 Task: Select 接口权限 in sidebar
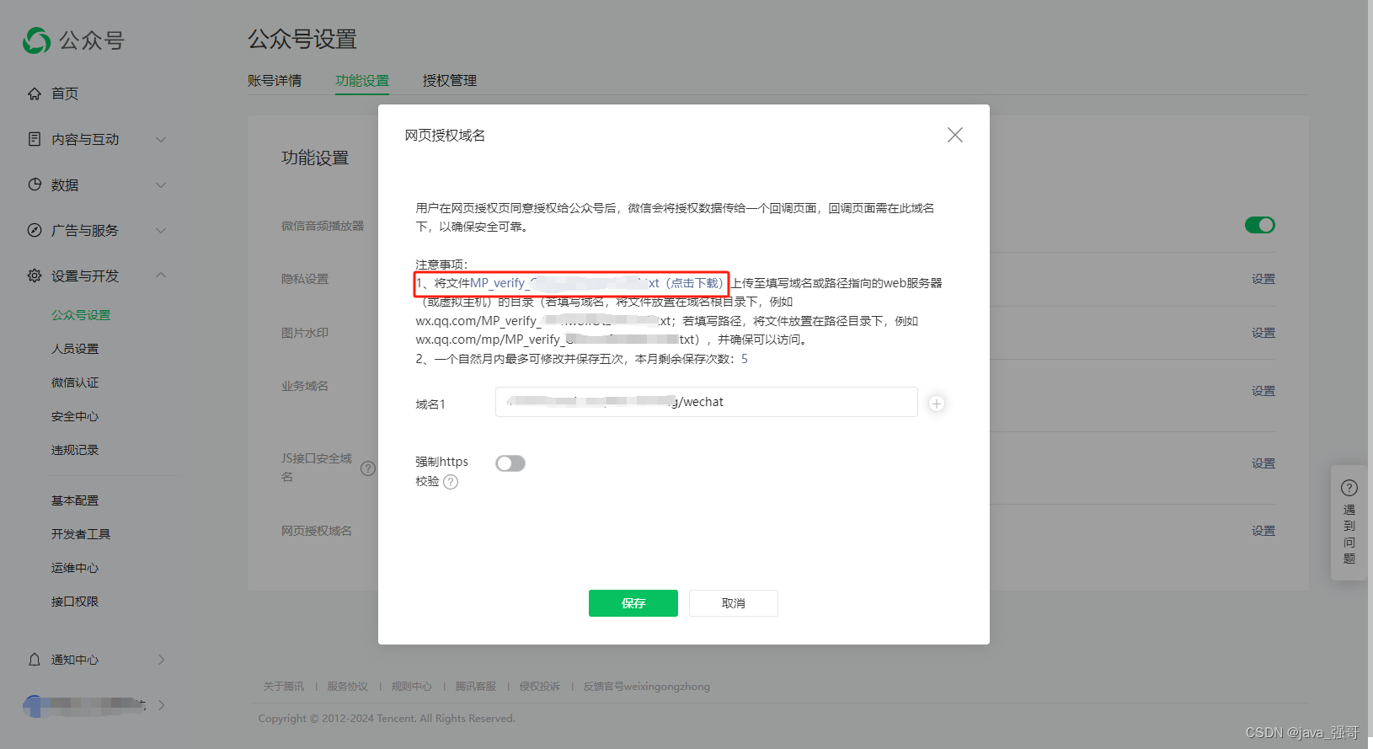pyautogui.click(x=75, y=602)
